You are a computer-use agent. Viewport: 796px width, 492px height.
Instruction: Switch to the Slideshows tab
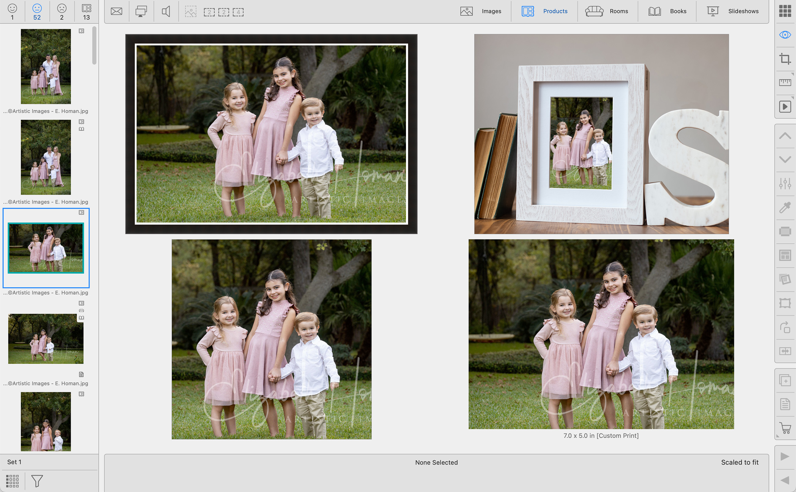point(733,11)
